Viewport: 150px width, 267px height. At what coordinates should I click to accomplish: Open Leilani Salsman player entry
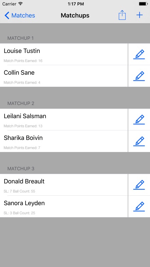pos(64,119)
